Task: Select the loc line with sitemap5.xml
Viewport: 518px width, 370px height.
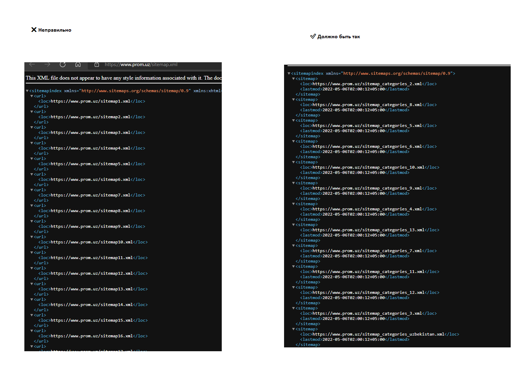Action: [92, 164]
